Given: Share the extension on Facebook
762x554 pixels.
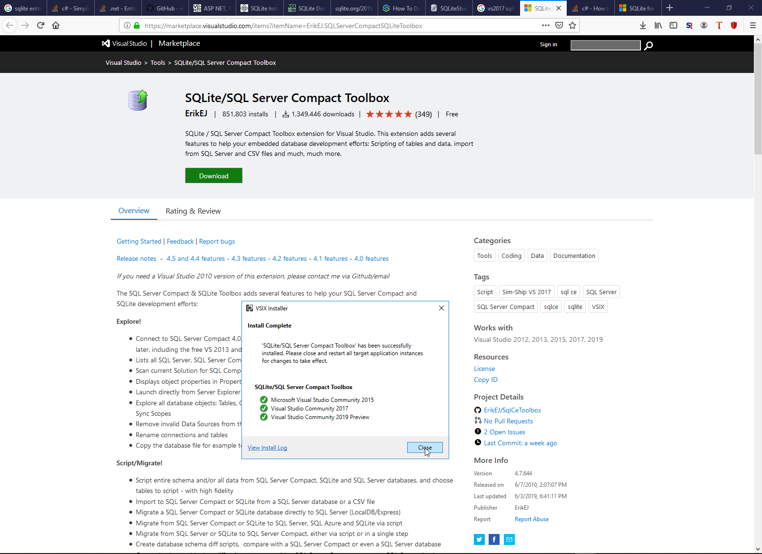Looking at the screenshot, I should click(494, 539).
